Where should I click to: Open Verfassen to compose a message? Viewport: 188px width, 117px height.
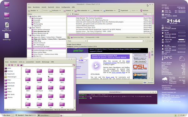coord(54,11)
